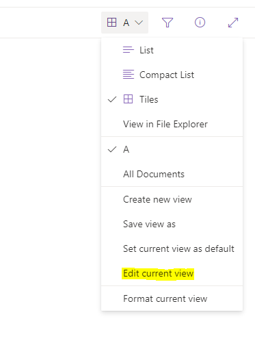Click checkmark beside view A

(x=112, y=149)
